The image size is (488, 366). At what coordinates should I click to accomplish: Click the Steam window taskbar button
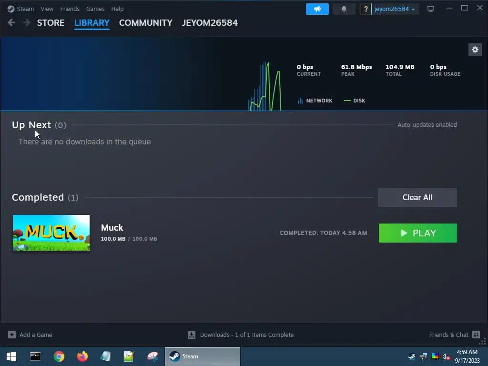[x=202, y=356]
